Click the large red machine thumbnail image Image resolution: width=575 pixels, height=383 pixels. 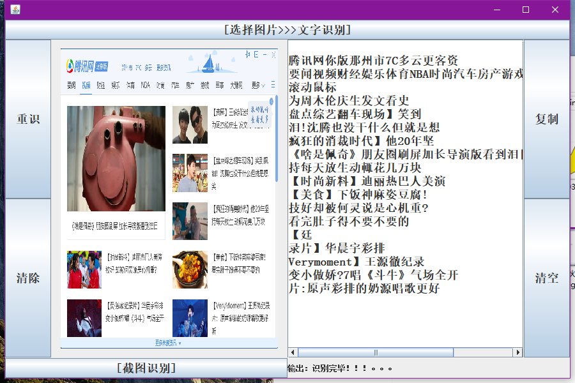[x=116, y=159]
